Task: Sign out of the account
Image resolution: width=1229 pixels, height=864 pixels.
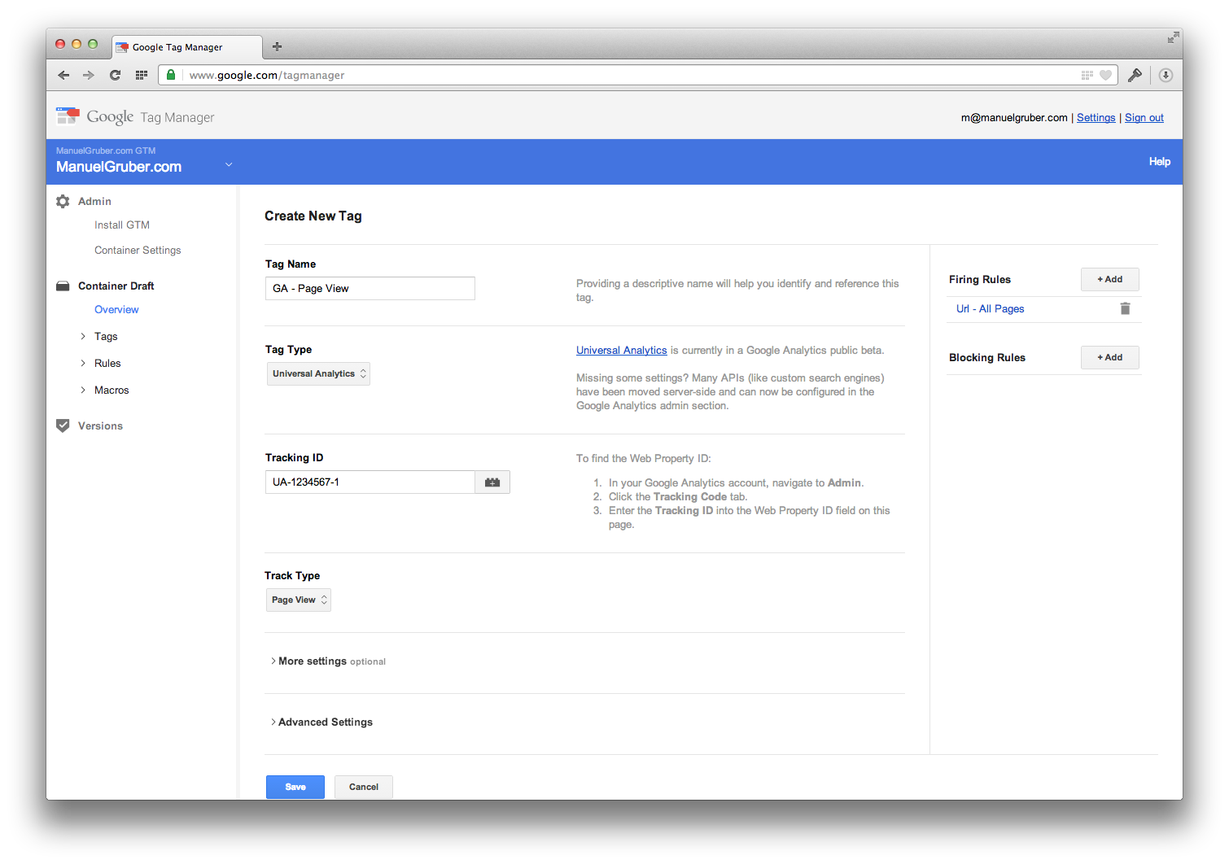Action: 1144,117
